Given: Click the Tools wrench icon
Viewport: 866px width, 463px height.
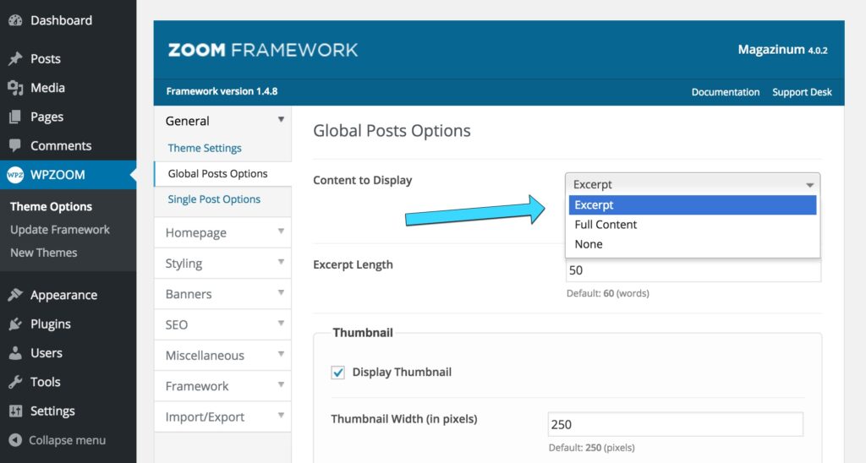Looking at the screenshot, I should point(15,382).
